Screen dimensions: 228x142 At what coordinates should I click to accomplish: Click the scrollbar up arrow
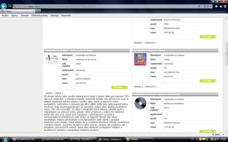[226, 19]
